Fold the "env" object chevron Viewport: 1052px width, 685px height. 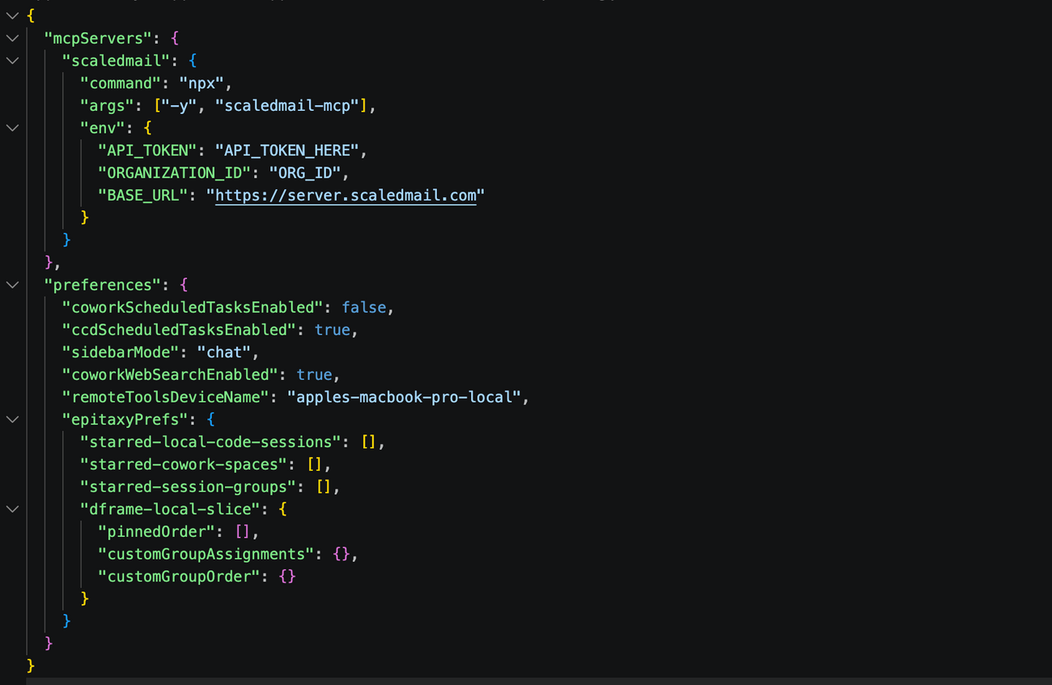(12, 128)
